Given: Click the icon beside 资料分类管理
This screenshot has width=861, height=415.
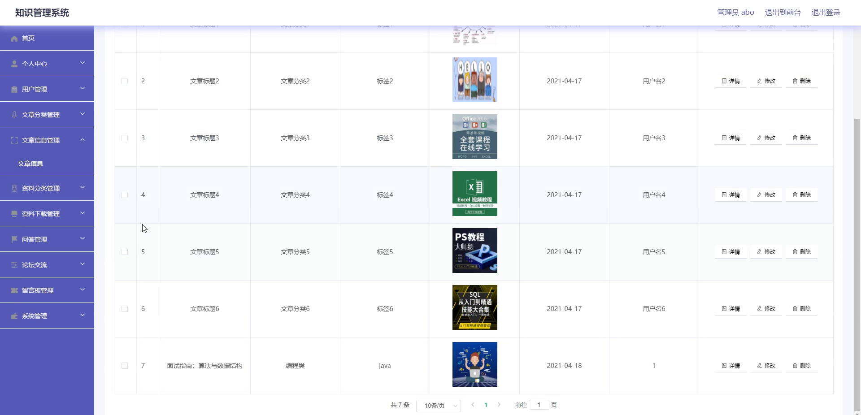Looking at the screenshot, I should 14,189.
